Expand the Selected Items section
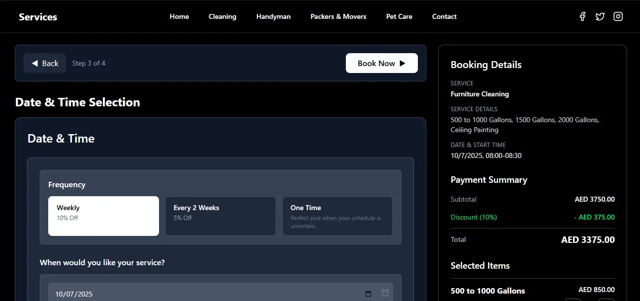 [x=480, y=266]
